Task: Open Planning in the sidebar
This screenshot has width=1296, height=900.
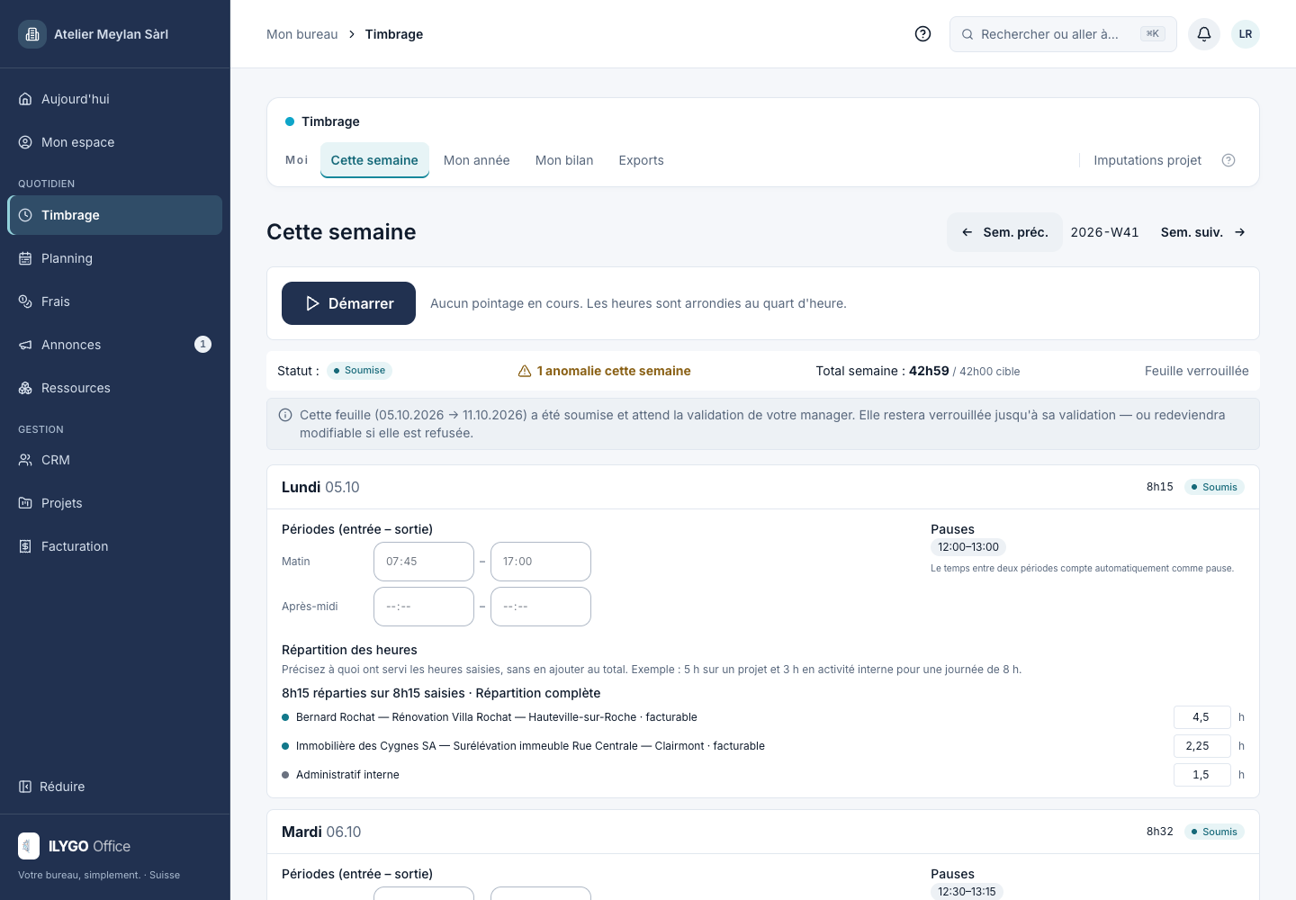Action: coord(115,258)
